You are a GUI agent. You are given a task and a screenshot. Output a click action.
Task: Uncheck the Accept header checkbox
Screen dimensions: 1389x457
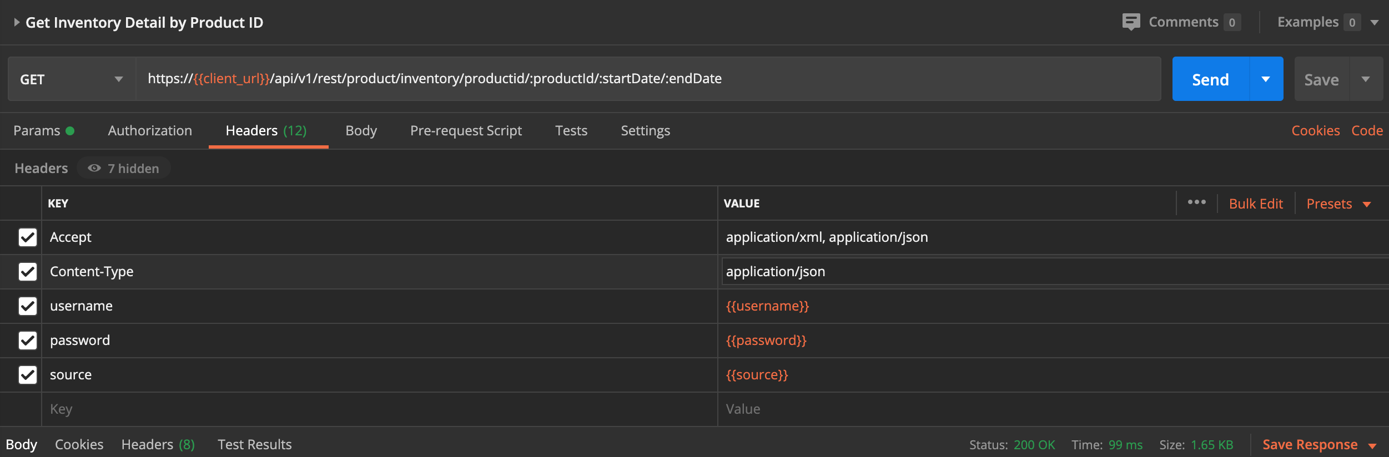28,237
